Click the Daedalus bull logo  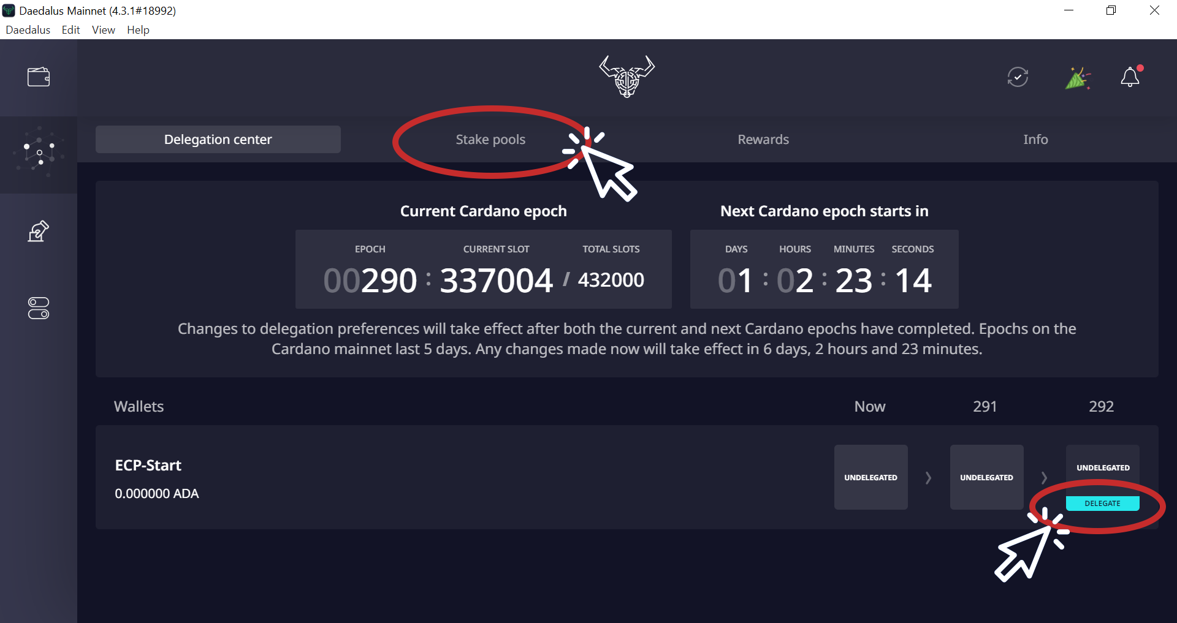(627, 77)
